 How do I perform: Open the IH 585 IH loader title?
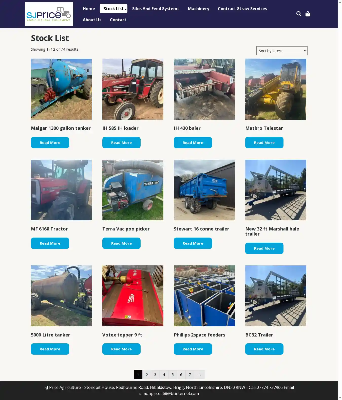tap(120, 128)
